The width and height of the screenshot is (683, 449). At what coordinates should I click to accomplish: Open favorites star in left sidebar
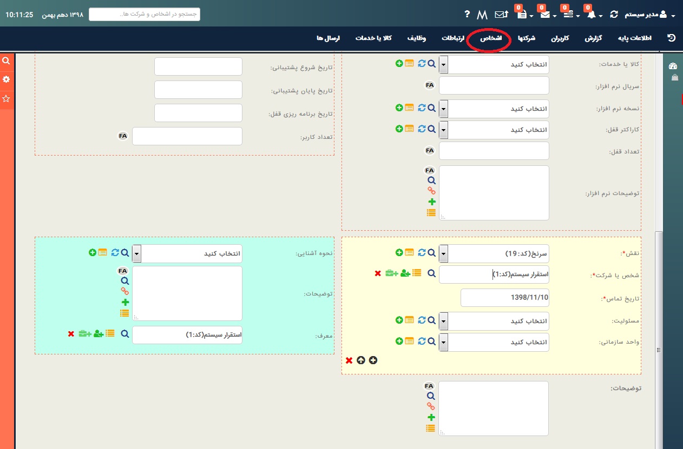6,98
